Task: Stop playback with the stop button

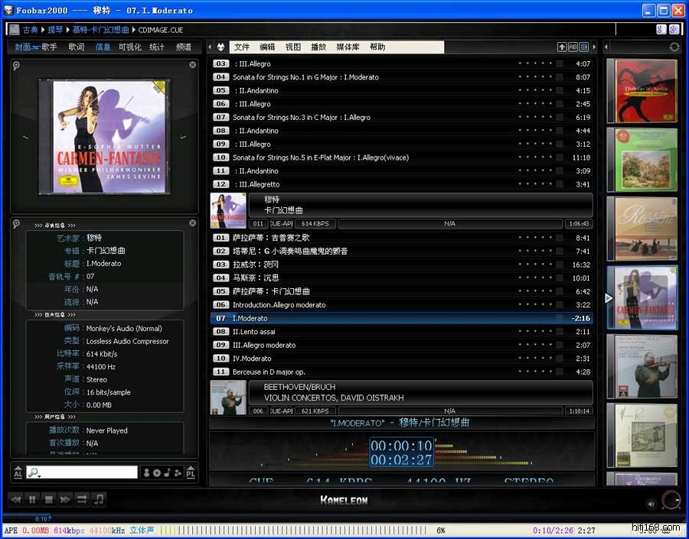Action: pos(49,499)
